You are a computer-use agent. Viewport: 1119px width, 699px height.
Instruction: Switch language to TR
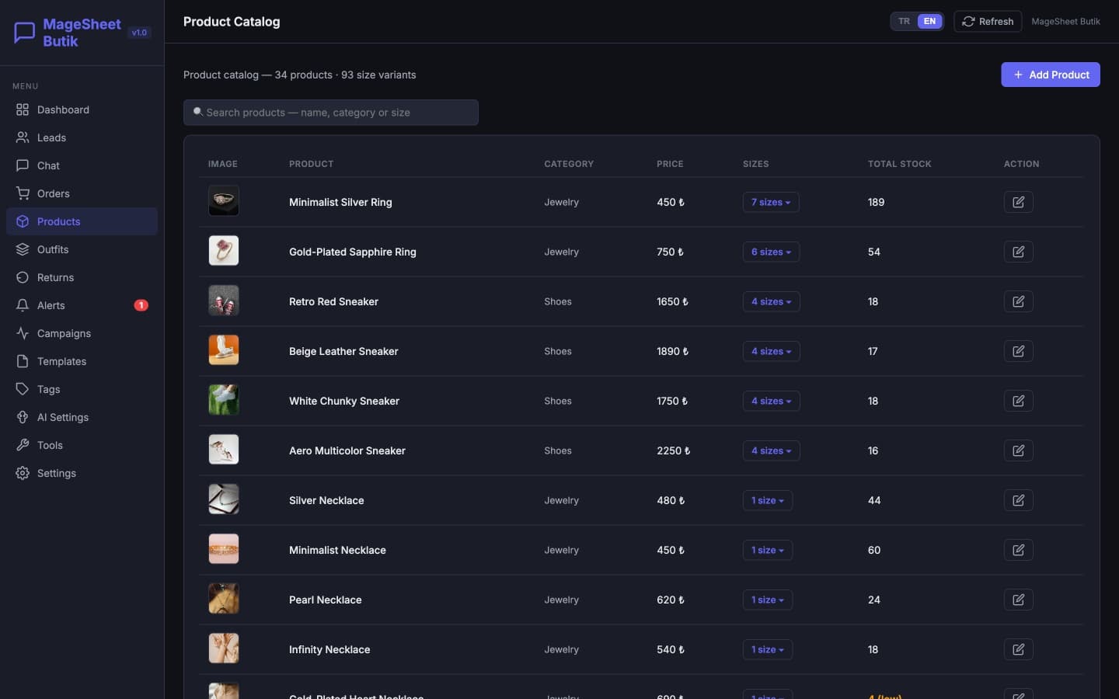pos(904,22)
